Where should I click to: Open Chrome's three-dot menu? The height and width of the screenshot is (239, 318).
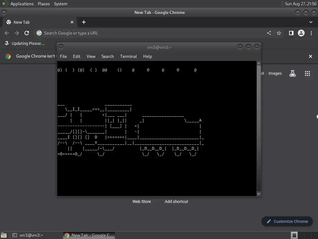pos(311,33)
